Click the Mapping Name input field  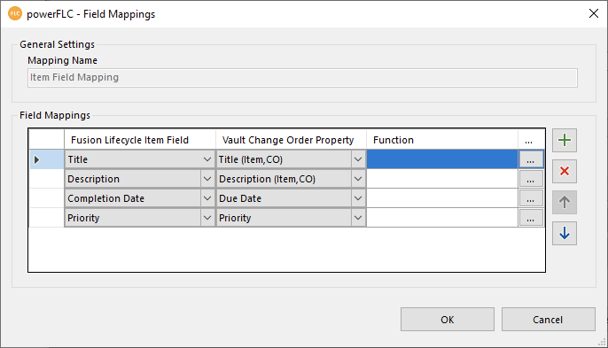[302, 78]
